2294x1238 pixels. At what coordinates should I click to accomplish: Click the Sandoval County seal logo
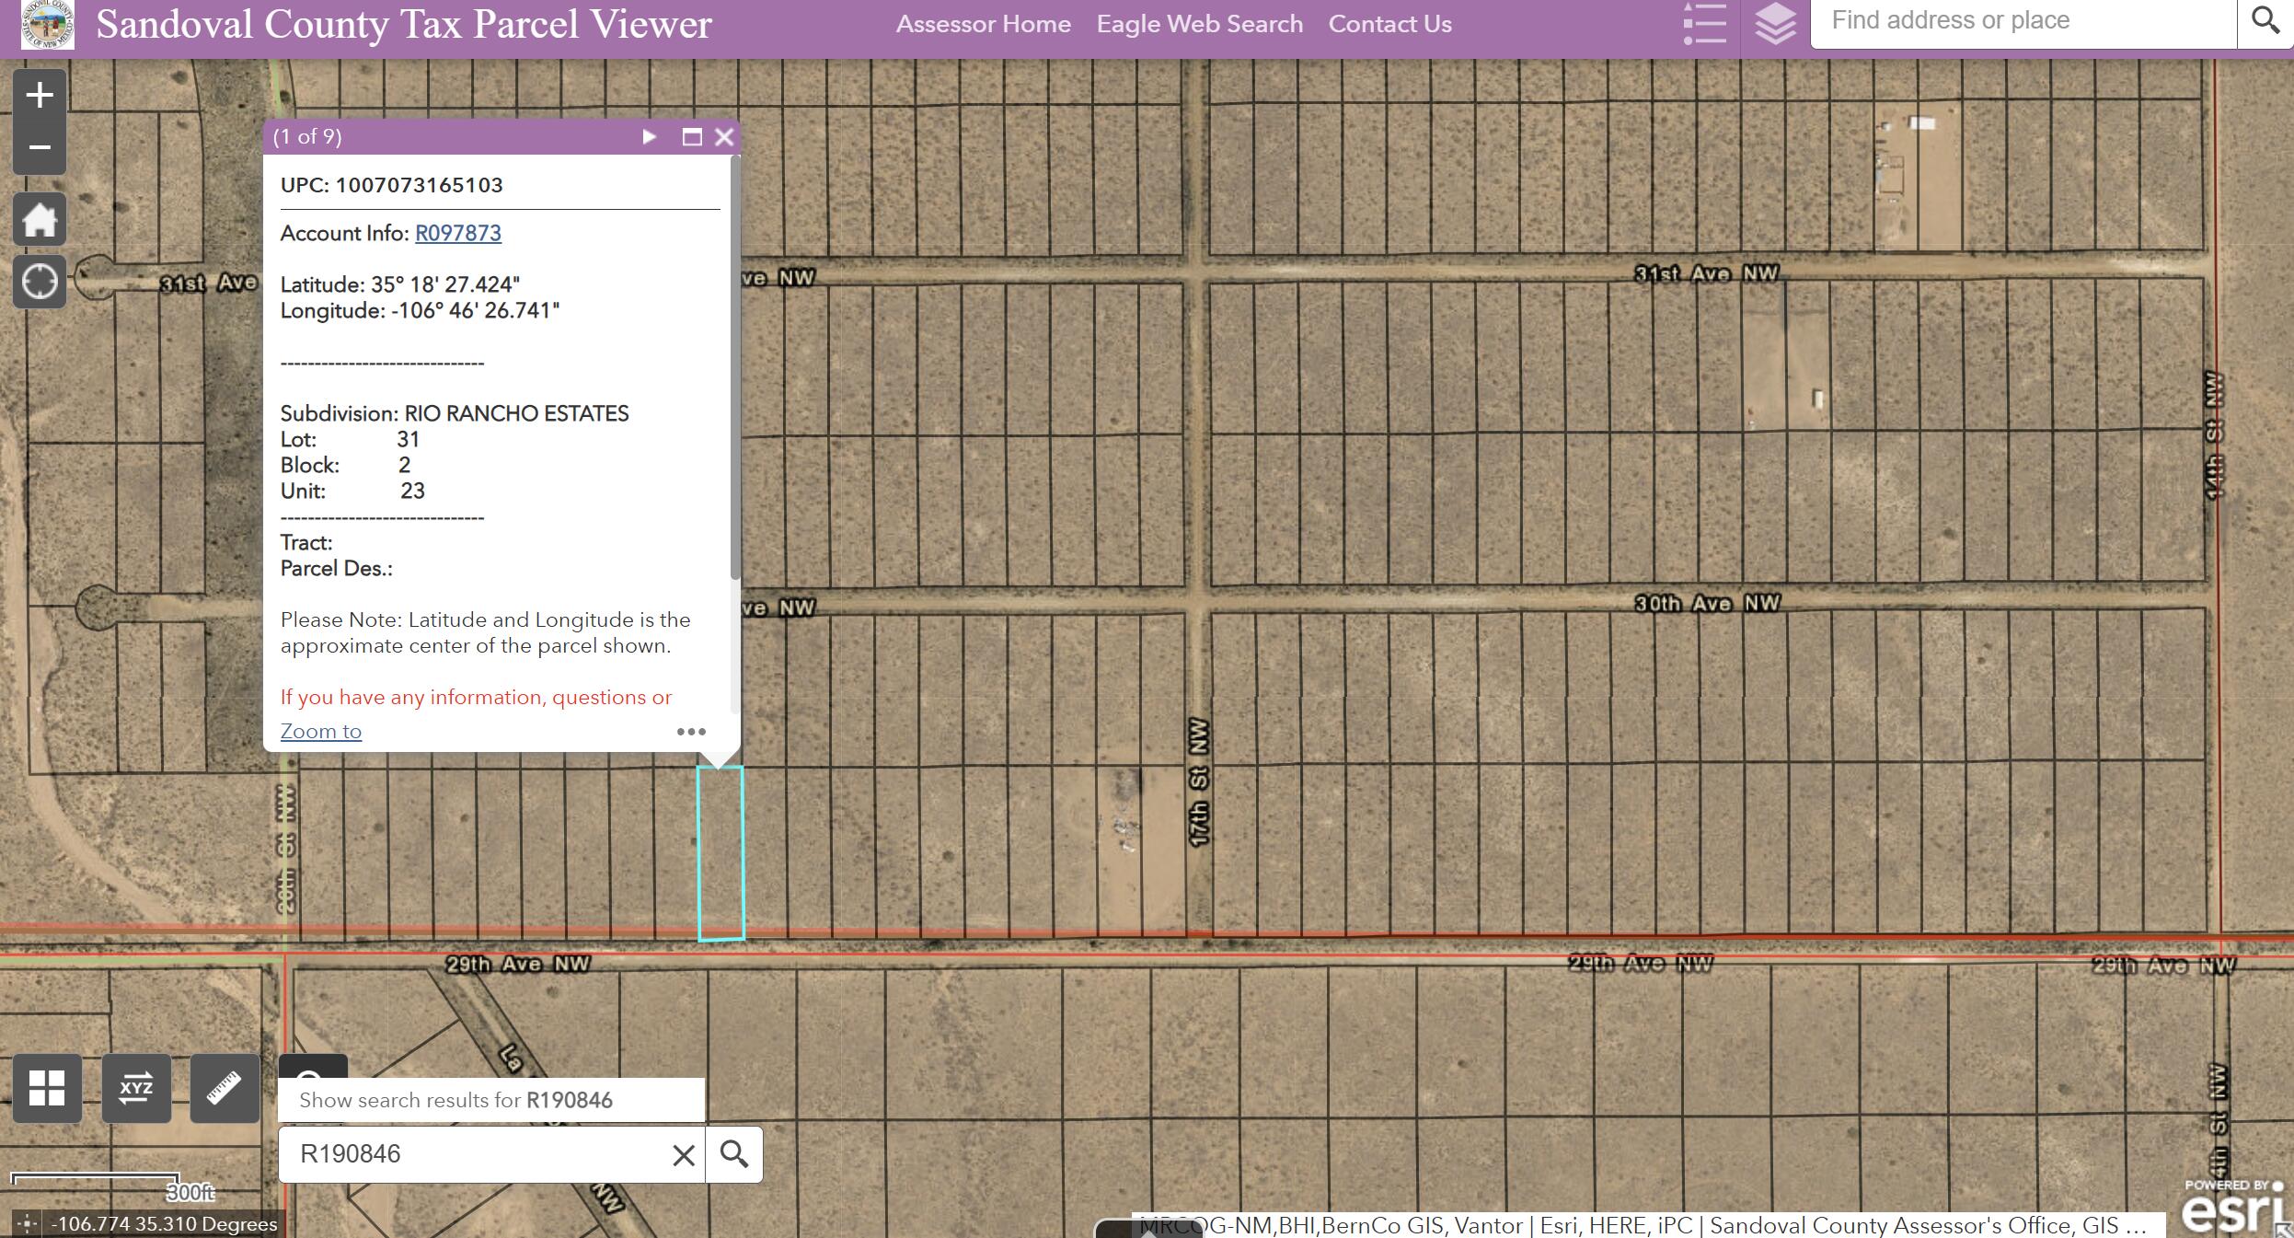pos(47,23)
